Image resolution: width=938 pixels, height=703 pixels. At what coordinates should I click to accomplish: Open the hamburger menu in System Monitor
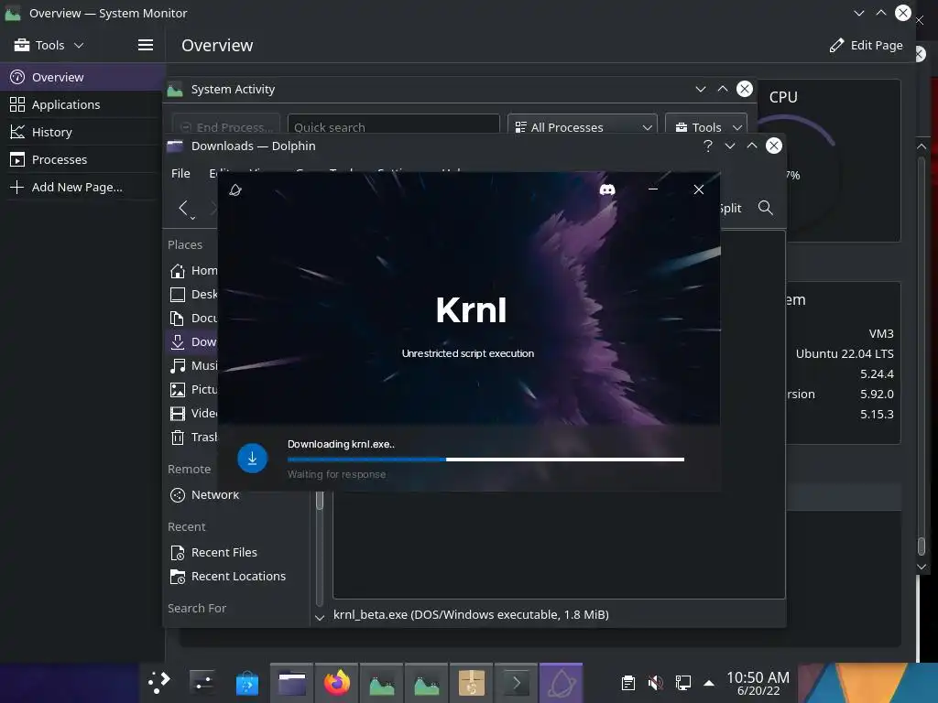point(146,45)
